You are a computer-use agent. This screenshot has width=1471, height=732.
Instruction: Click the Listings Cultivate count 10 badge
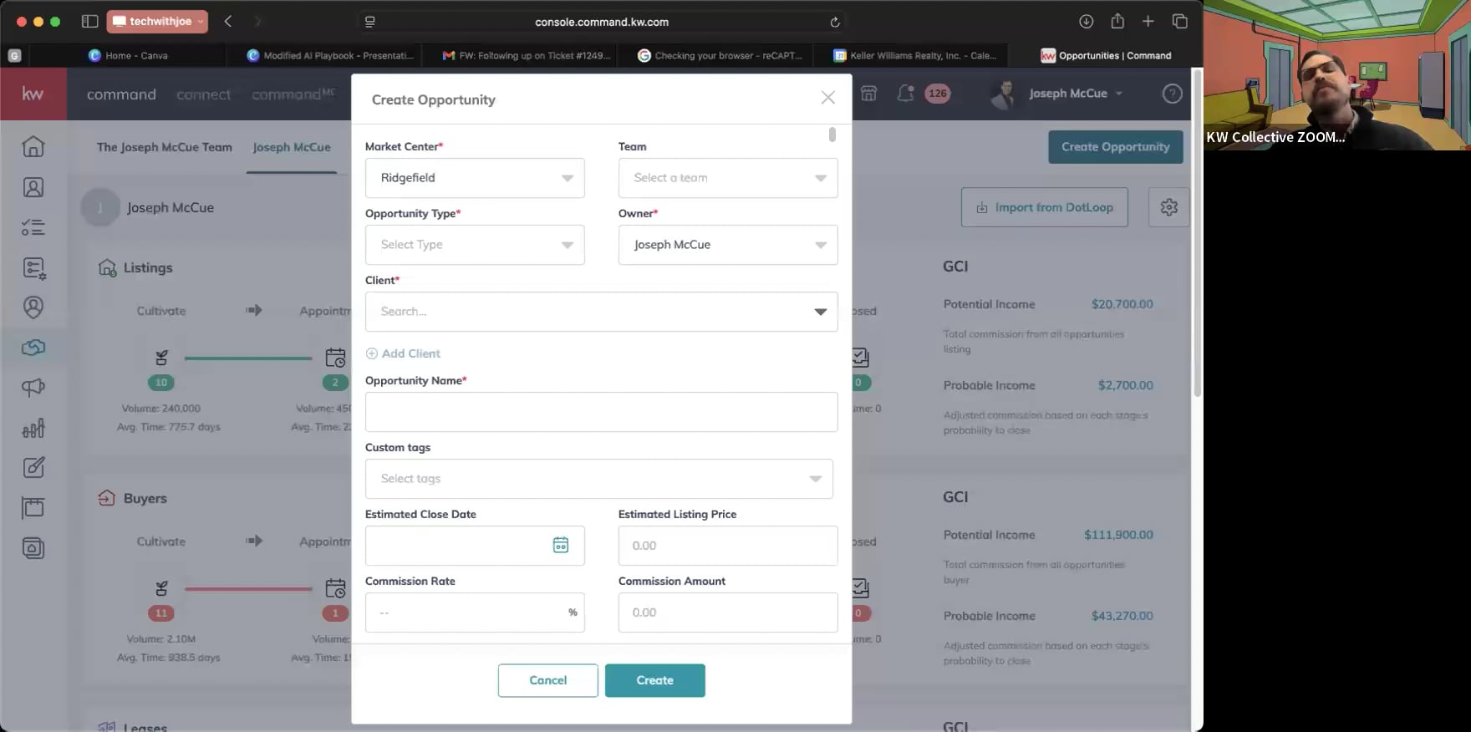point(161,383)
